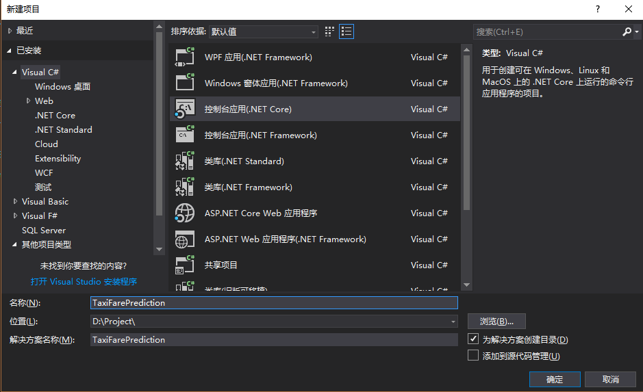The width and height of the screenshot is (643, 392).
Task: Click the 共享项目 template icon
Action: [184, 265]
